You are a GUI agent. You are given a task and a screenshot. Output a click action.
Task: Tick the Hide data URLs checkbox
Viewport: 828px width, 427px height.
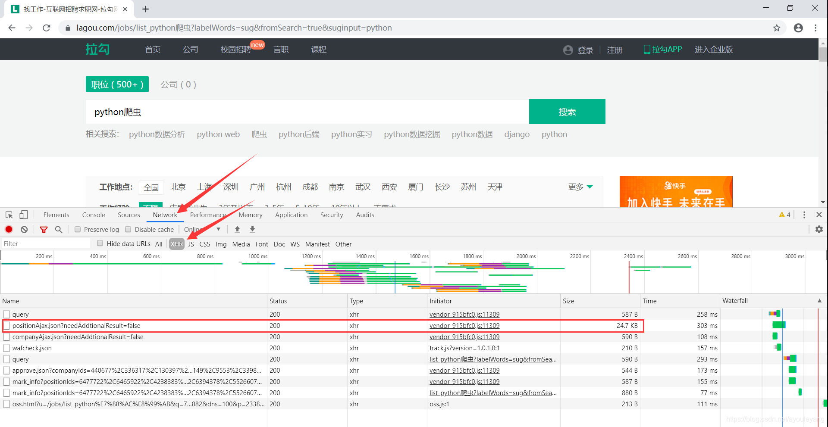(100, 243)
